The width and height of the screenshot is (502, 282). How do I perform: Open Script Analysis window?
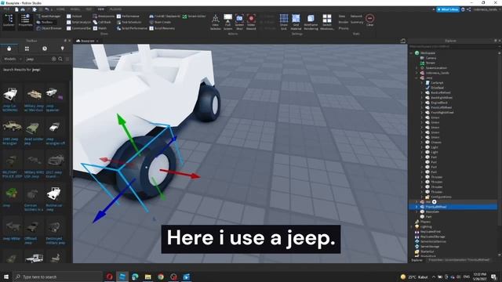(78, 22)
